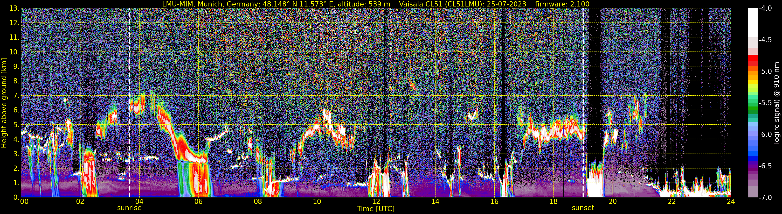
Task: Click the height axis tick '10.'
Action: [x=15, y=52]
